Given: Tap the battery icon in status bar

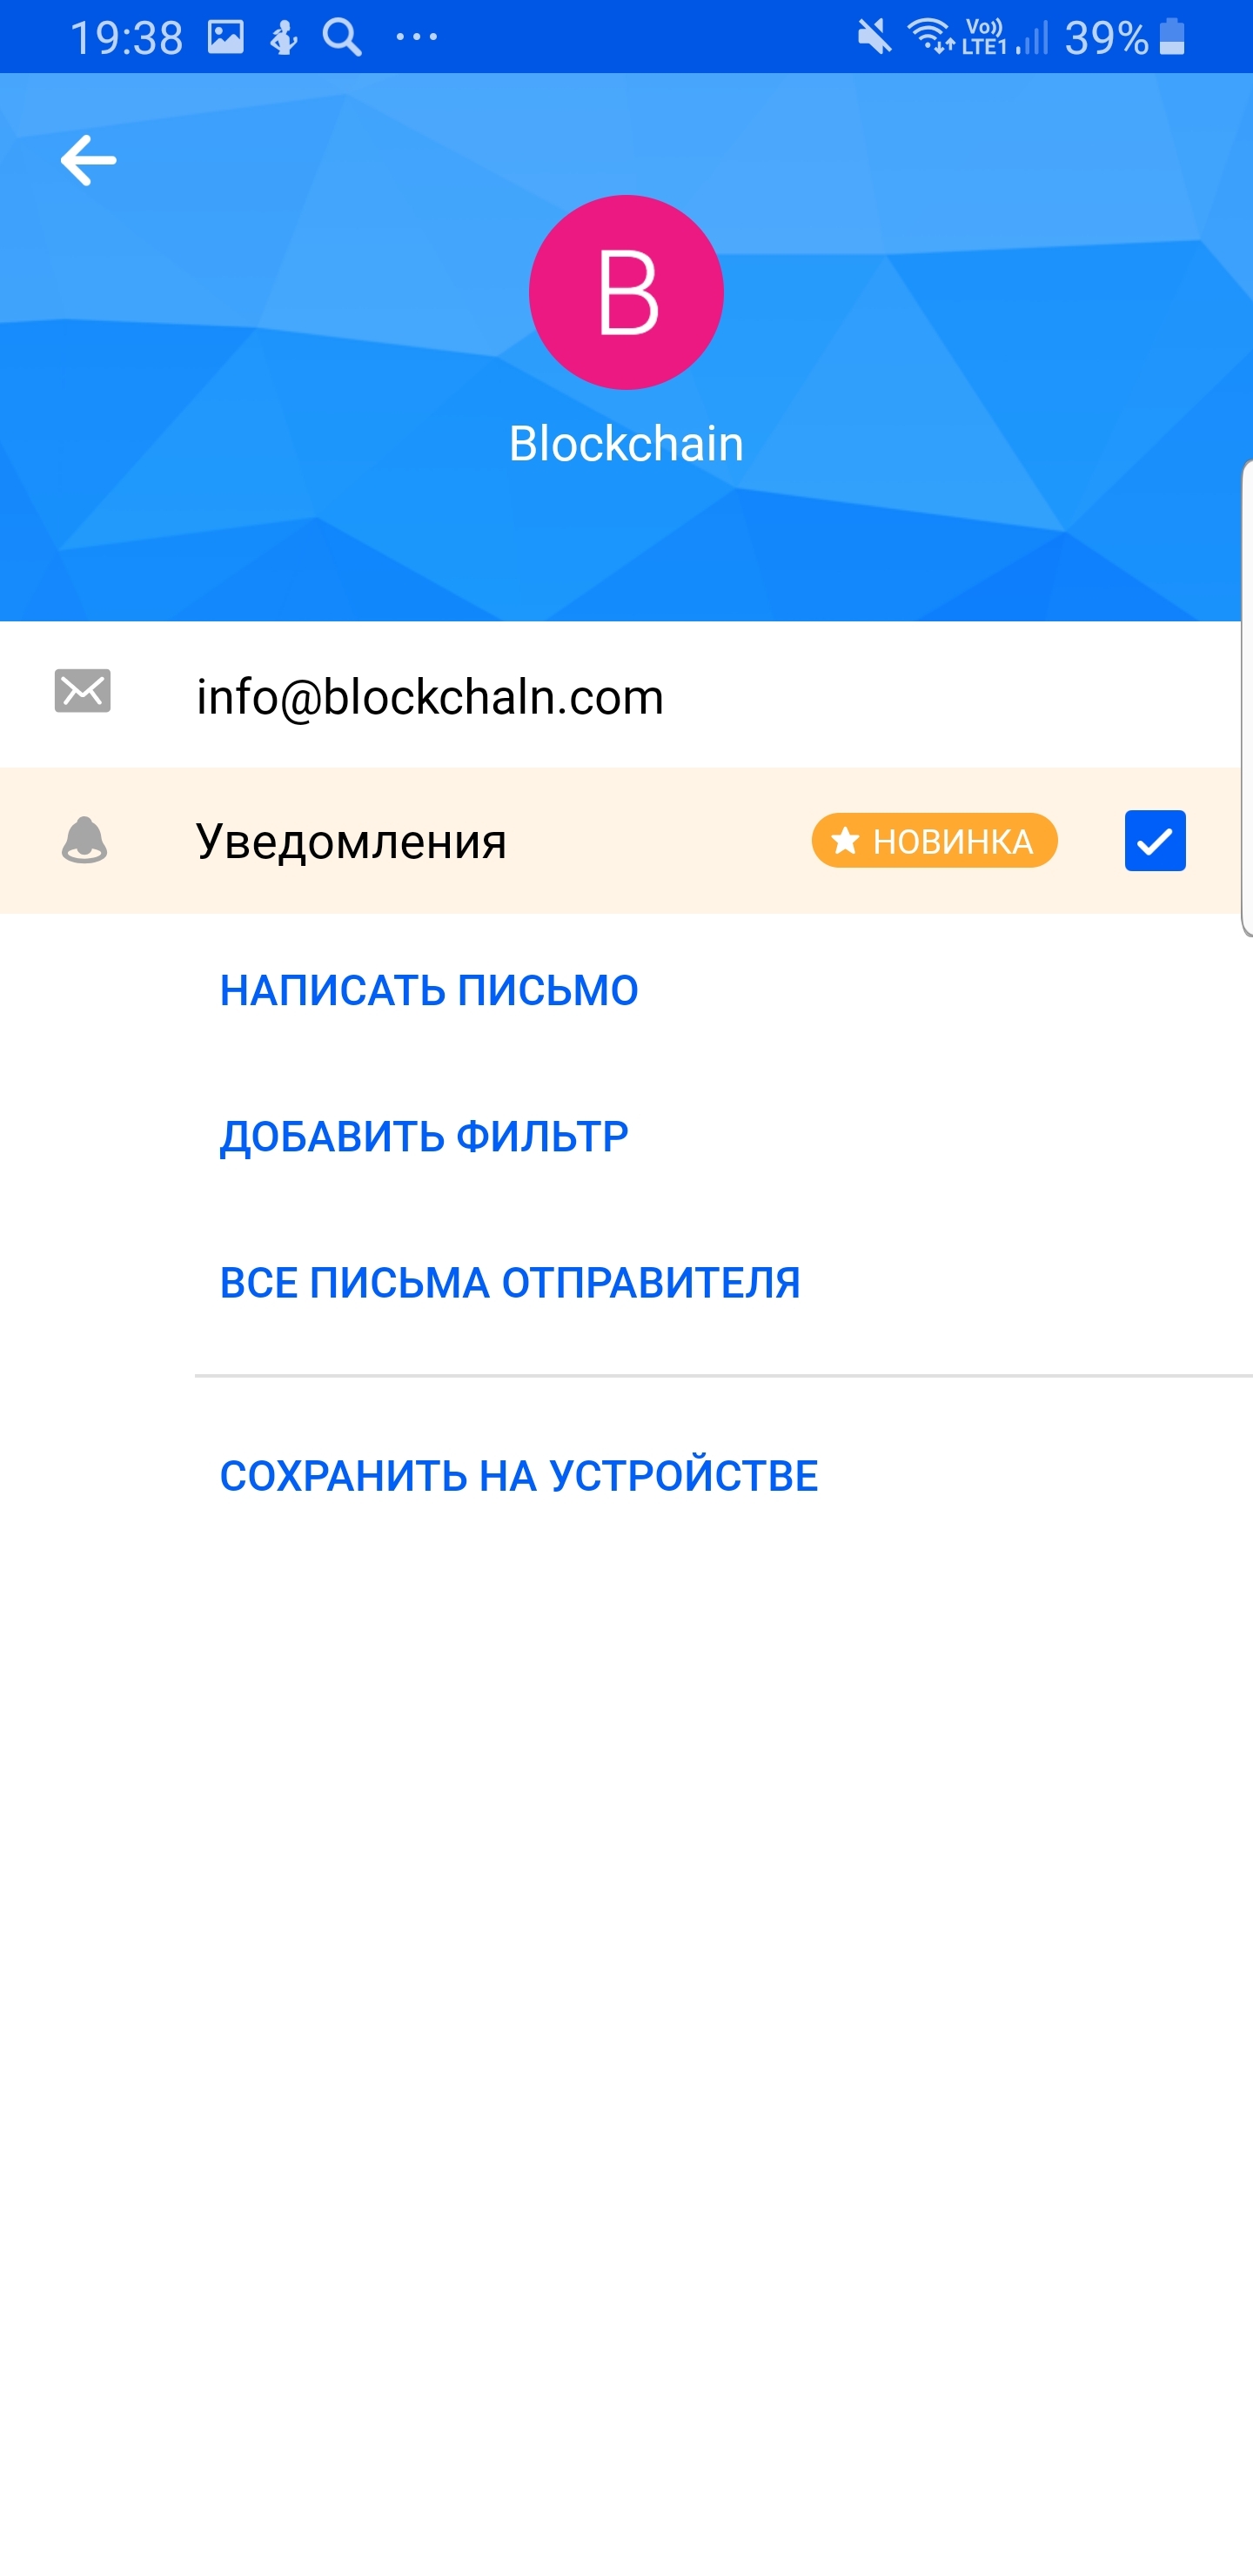Looking at the screenshot, I should coord(1172,37).
